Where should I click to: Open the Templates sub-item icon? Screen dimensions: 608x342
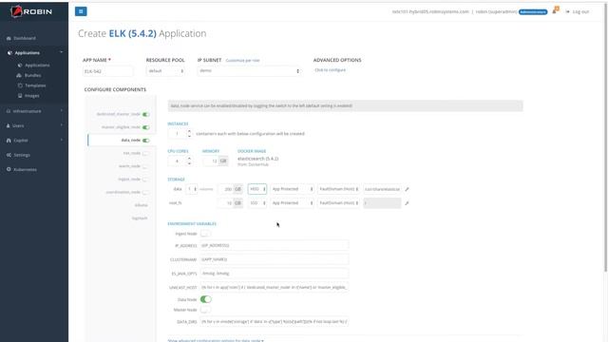click(x=20, y=85)
